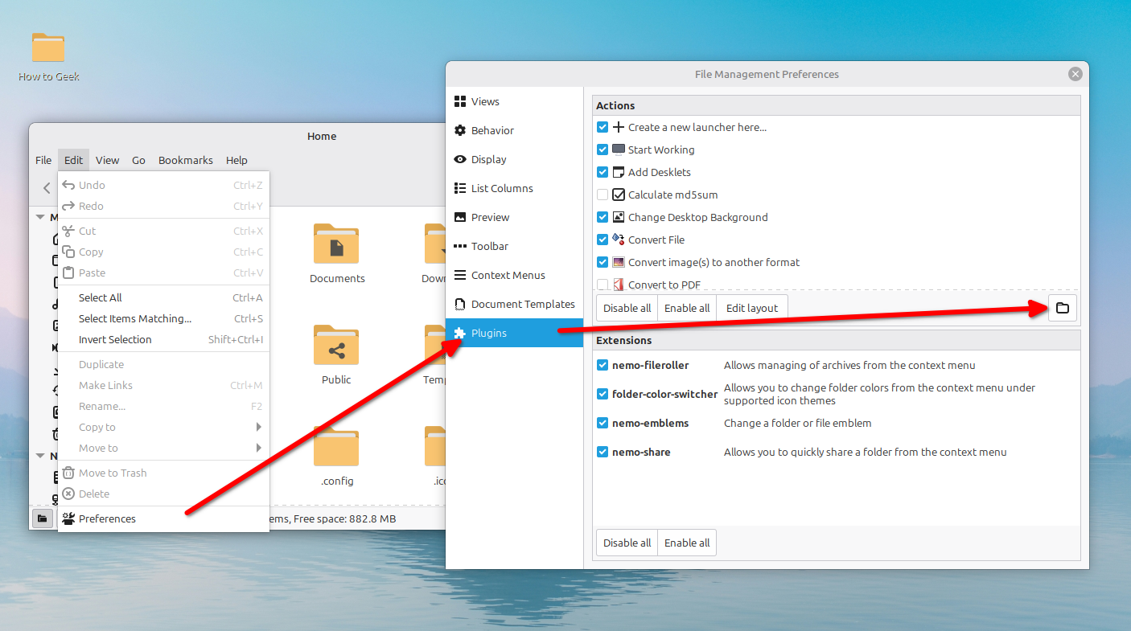Click the Calculate md5sum checkmark icon
Screen dimensions: 1131x631
(x=619, y=195)
